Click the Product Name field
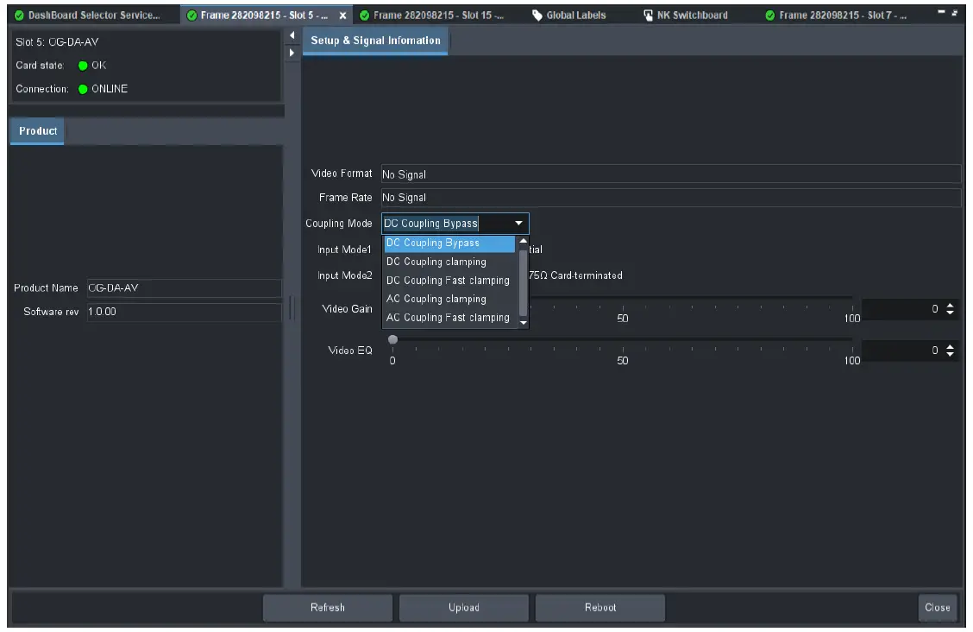 click(185, 288)
